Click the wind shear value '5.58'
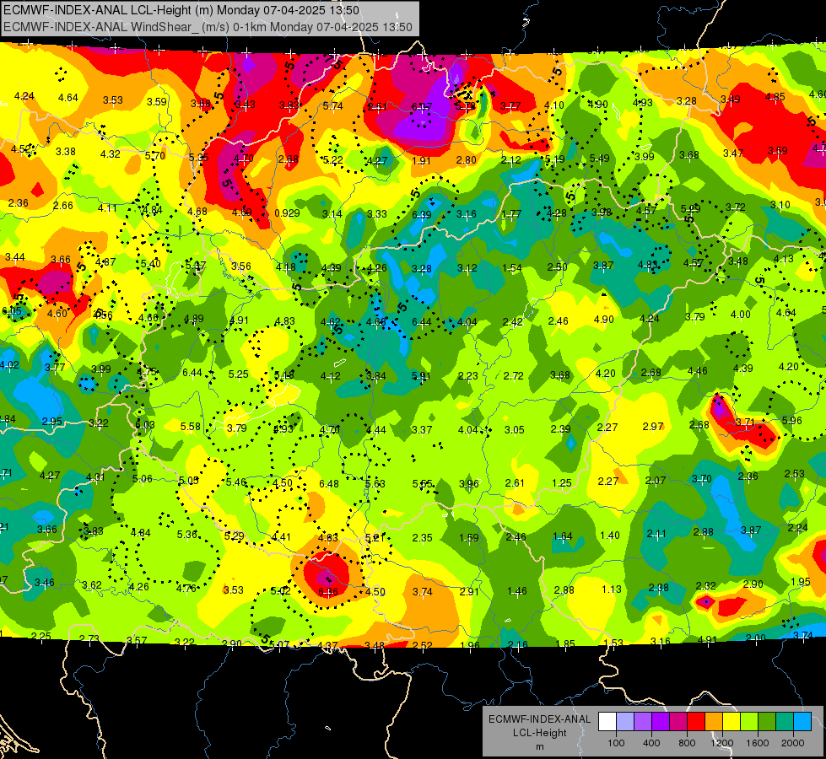 pos(190,426)
